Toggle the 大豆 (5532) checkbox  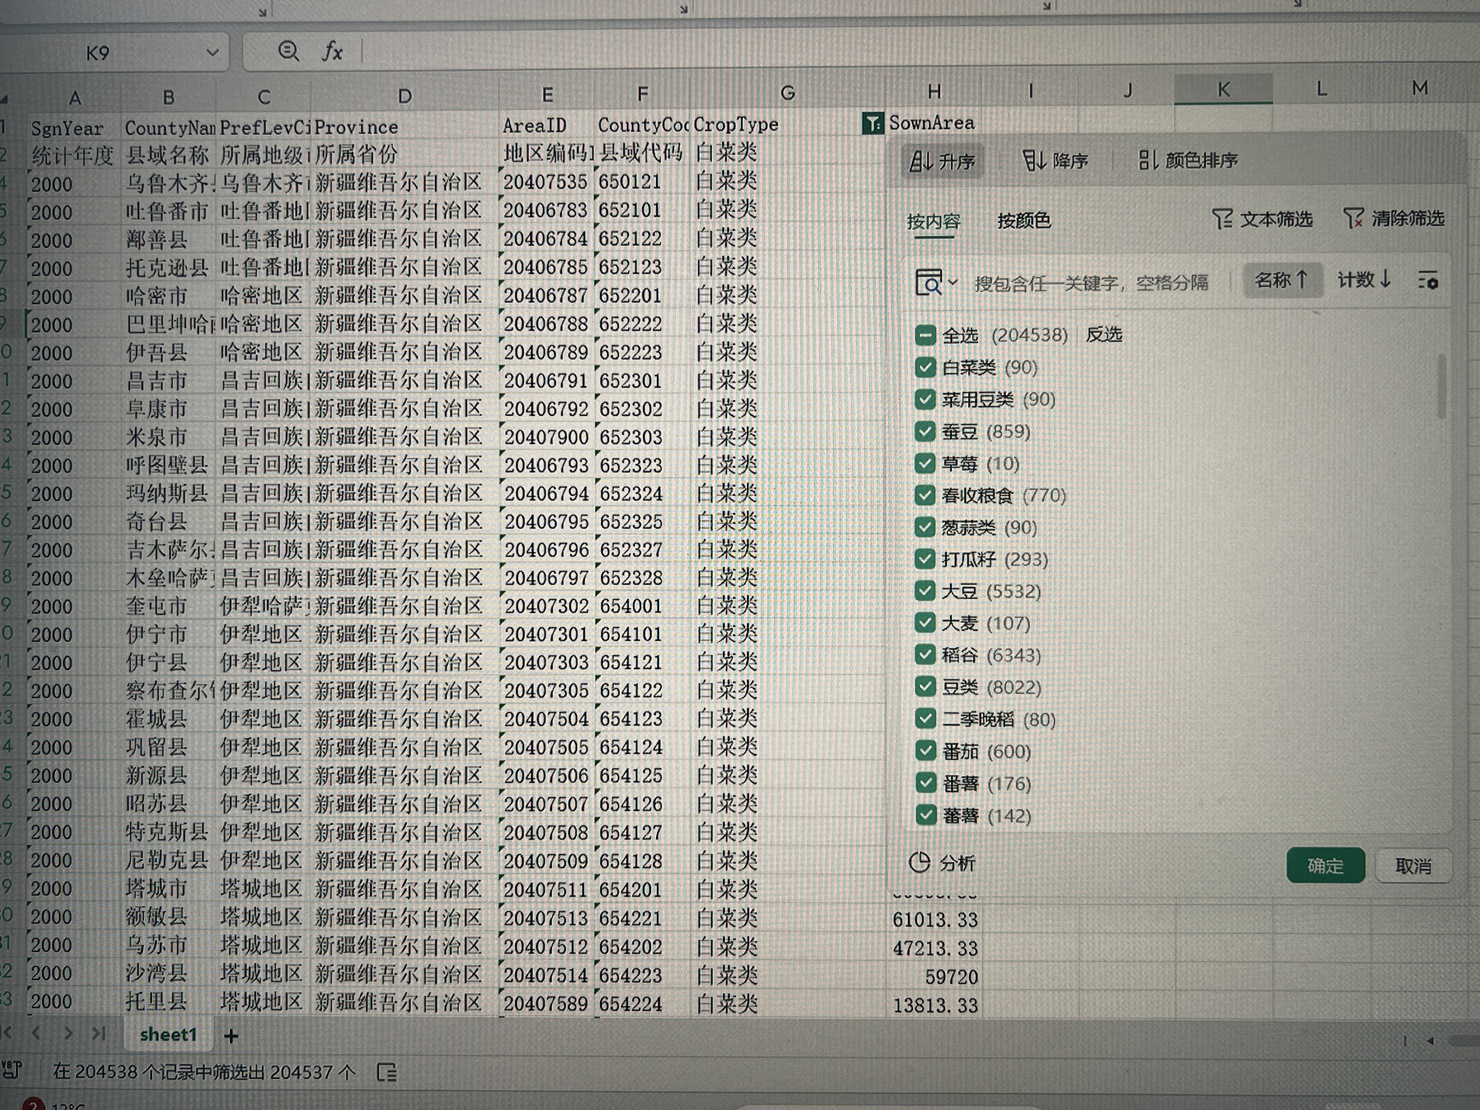925,591
